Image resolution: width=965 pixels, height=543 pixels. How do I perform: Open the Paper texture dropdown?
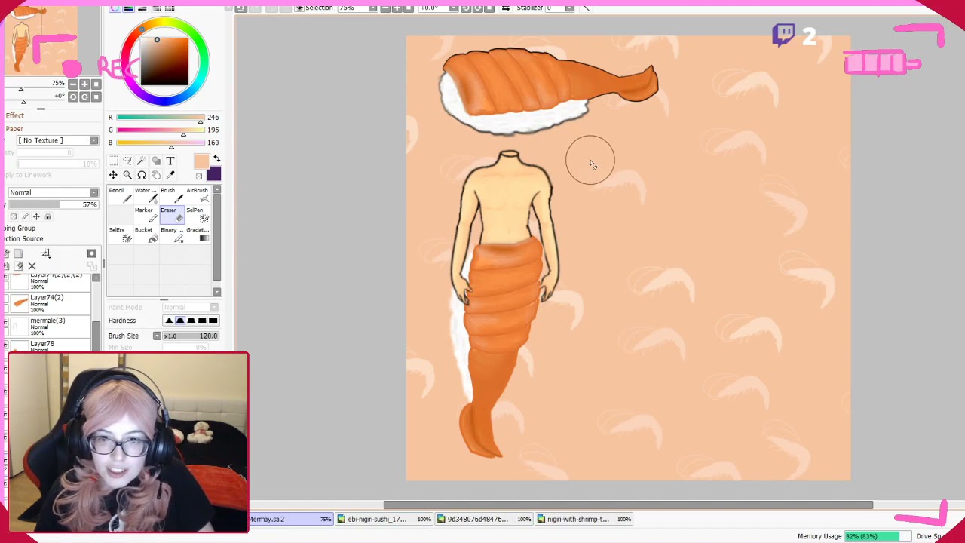click(x=58, y=140)
